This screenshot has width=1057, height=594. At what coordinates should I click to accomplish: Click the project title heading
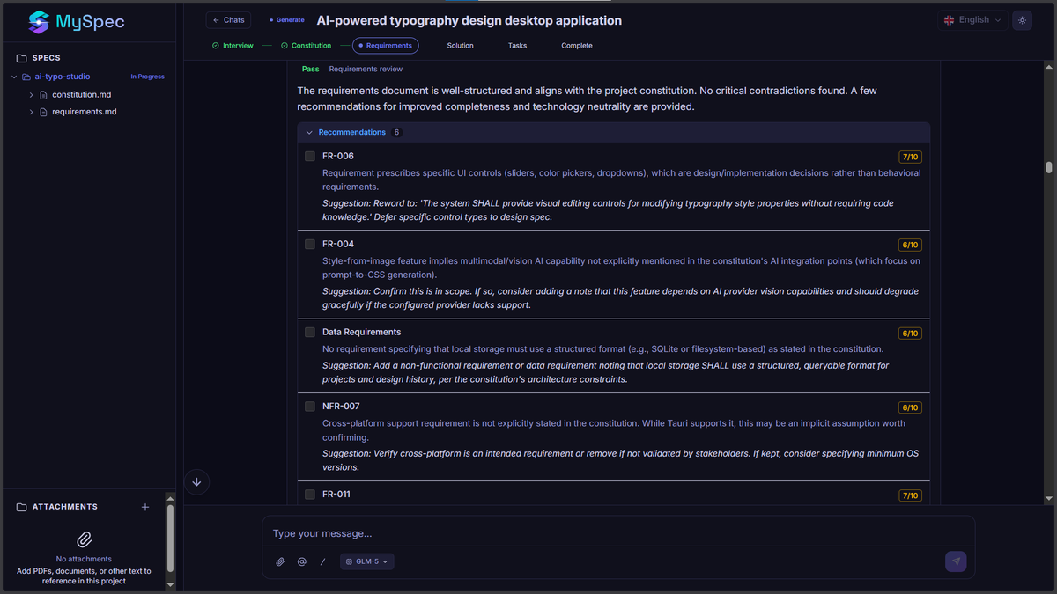(x=469, y=20)
